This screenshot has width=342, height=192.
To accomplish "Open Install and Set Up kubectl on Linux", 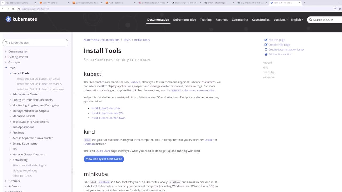I will click(38, 79).
